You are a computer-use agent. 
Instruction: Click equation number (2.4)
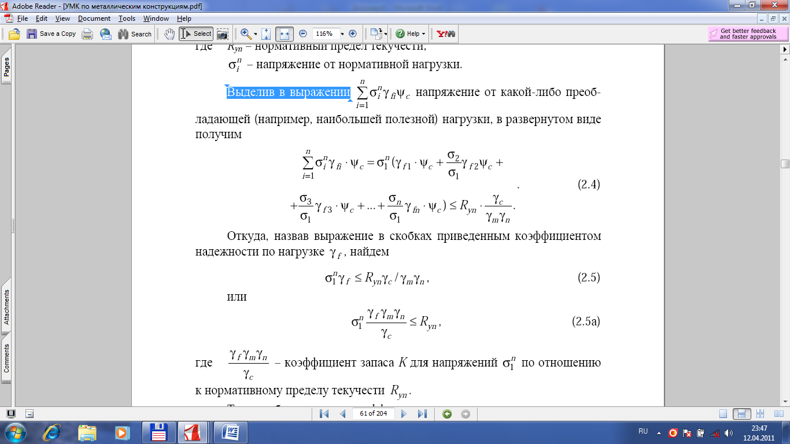point(589,185)
